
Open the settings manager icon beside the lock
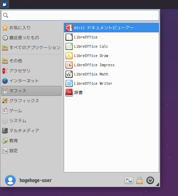[129, 181]
